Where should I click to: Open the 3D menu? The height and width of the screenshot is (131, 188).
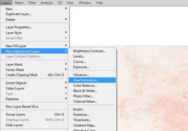pos(60,3)
